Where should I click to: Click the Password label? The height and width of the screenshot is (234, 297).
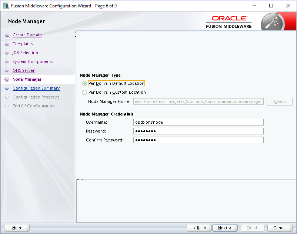(96, 131)
